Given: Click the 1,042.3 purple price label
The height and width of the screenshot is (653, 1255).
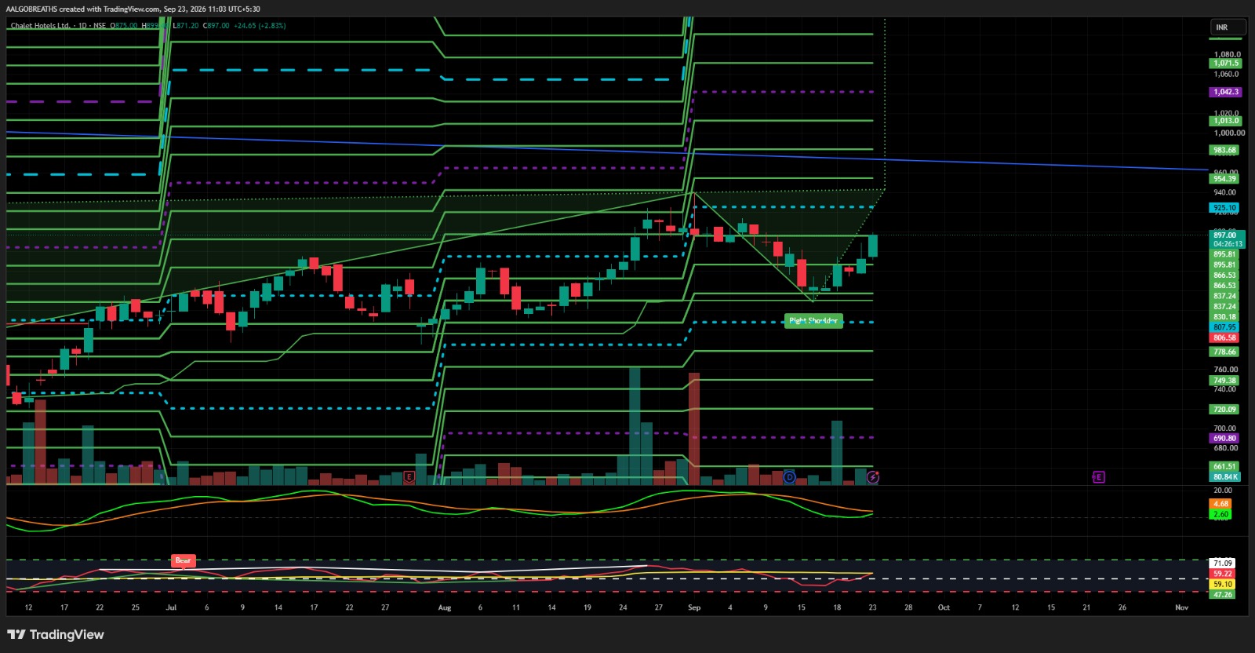Looking at the screenshot, I should pos(1226,92).
